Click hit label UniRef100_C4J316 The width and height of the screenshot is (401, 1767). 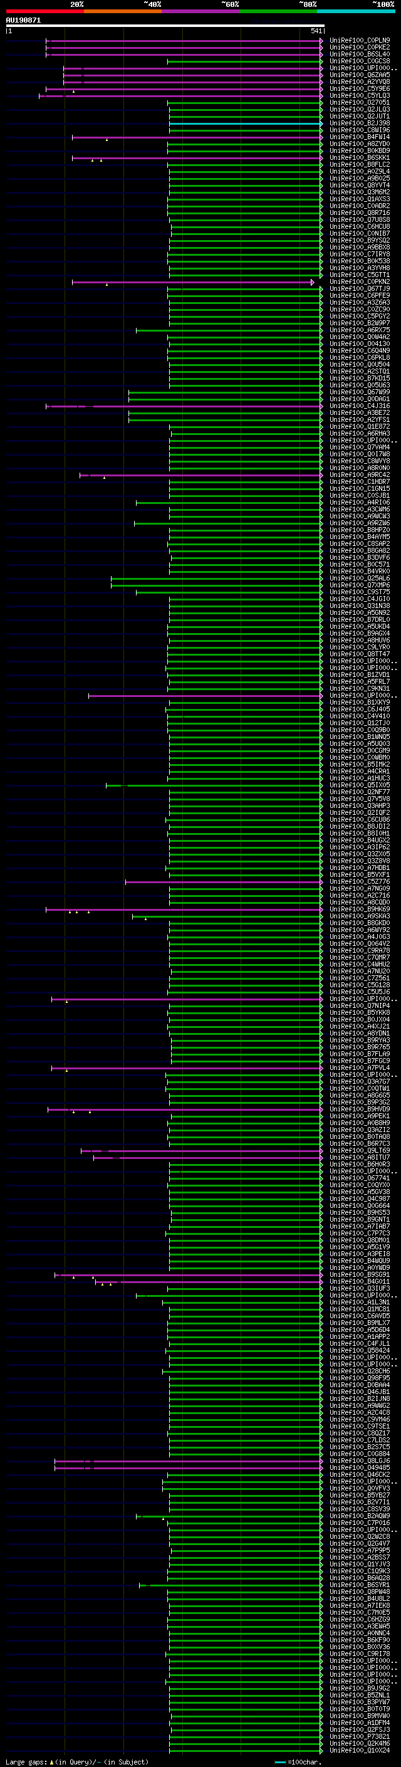tap(359, 406)
